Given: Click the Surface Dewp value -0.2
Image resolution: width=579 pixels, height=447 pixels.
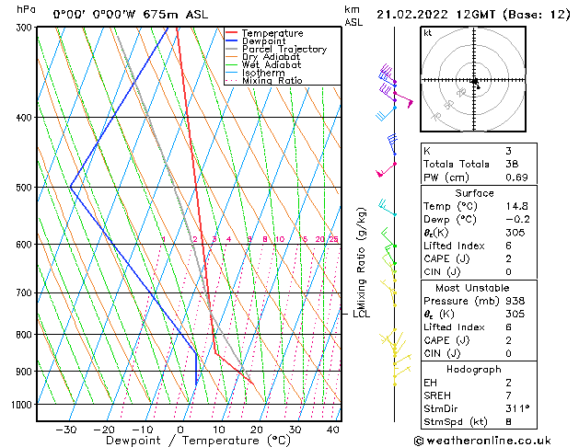Looking at the screenshot, I should point(517,219).
